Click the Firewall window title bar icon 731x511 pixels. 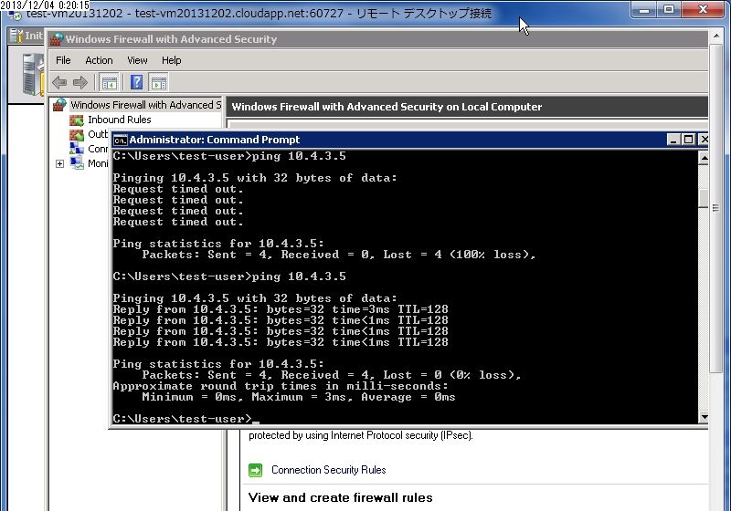click(57, 39)
